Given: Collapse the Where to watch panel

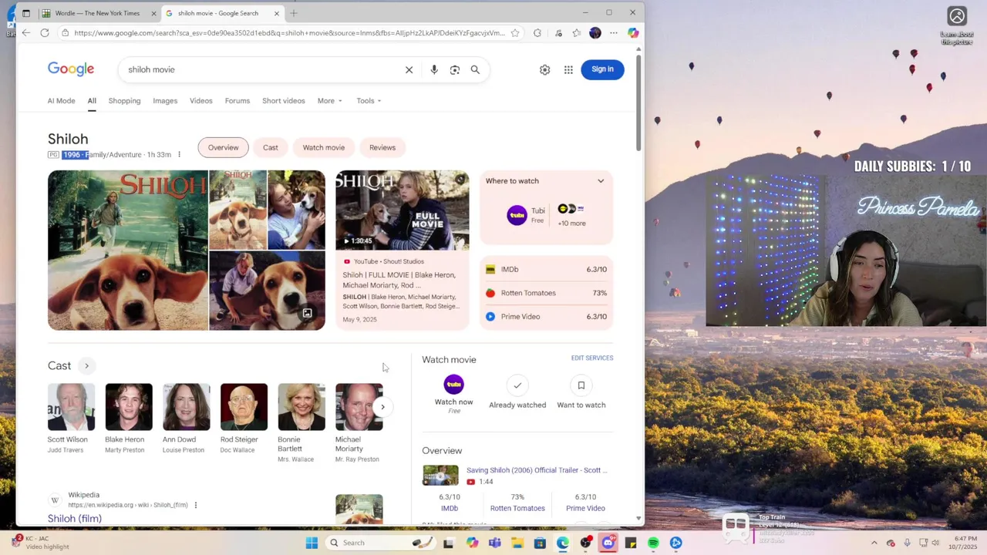Looking at the screenshot, I should click(601, 181).
